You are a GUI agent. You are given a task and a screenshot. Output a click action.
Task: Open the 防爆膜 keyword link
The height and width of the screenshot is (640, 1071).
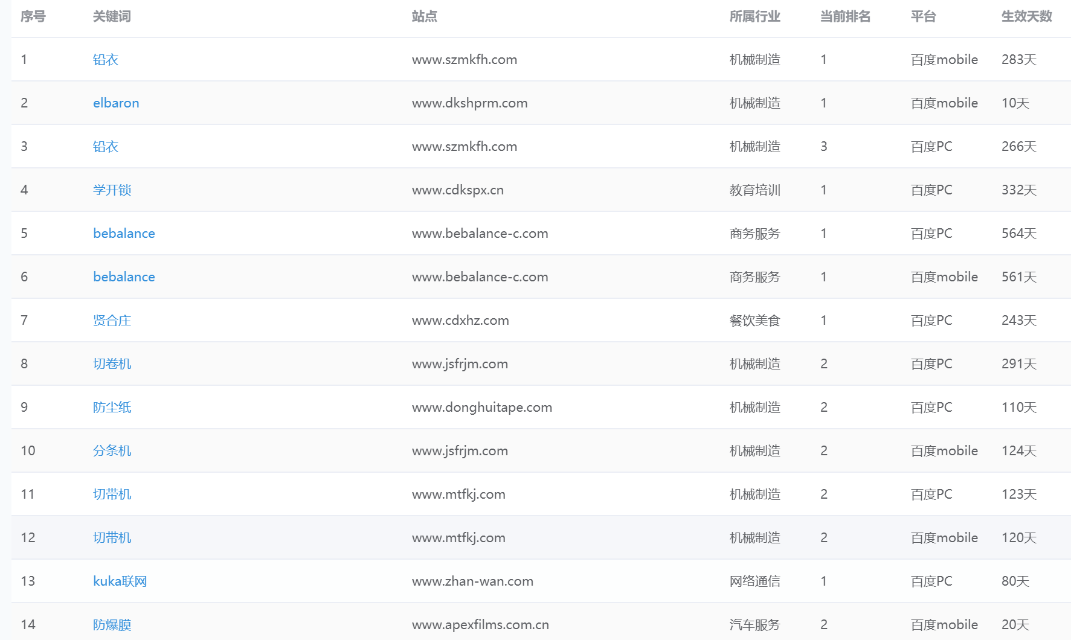tap(112, 625)
